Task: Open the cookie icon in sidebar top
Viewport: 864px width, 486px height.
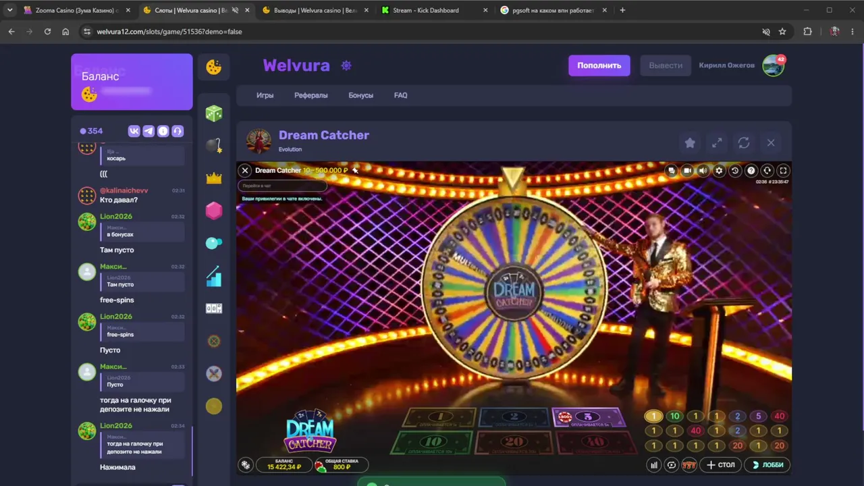Action: click(x=214, y=67)
